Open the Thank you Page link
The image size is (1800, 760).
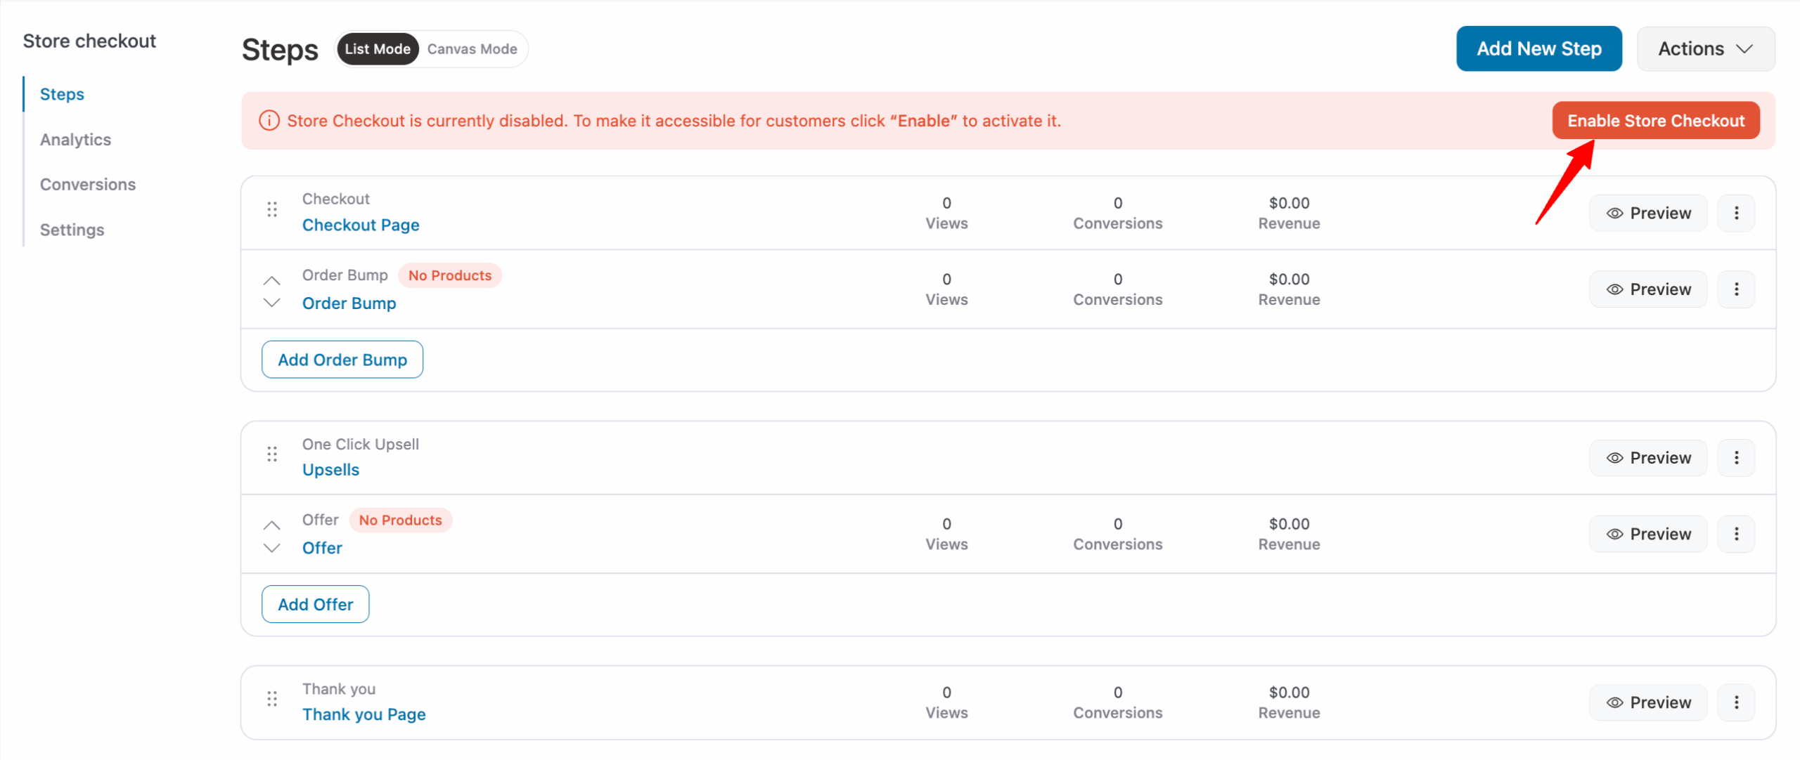tap(364, 714)
